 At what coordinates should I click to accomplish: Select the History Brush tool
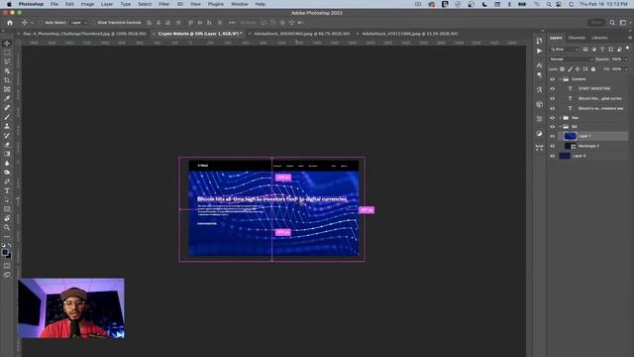7,136
